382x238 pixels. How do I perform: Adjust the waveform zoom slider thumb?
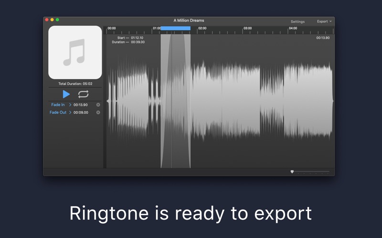tap(292, 172)
